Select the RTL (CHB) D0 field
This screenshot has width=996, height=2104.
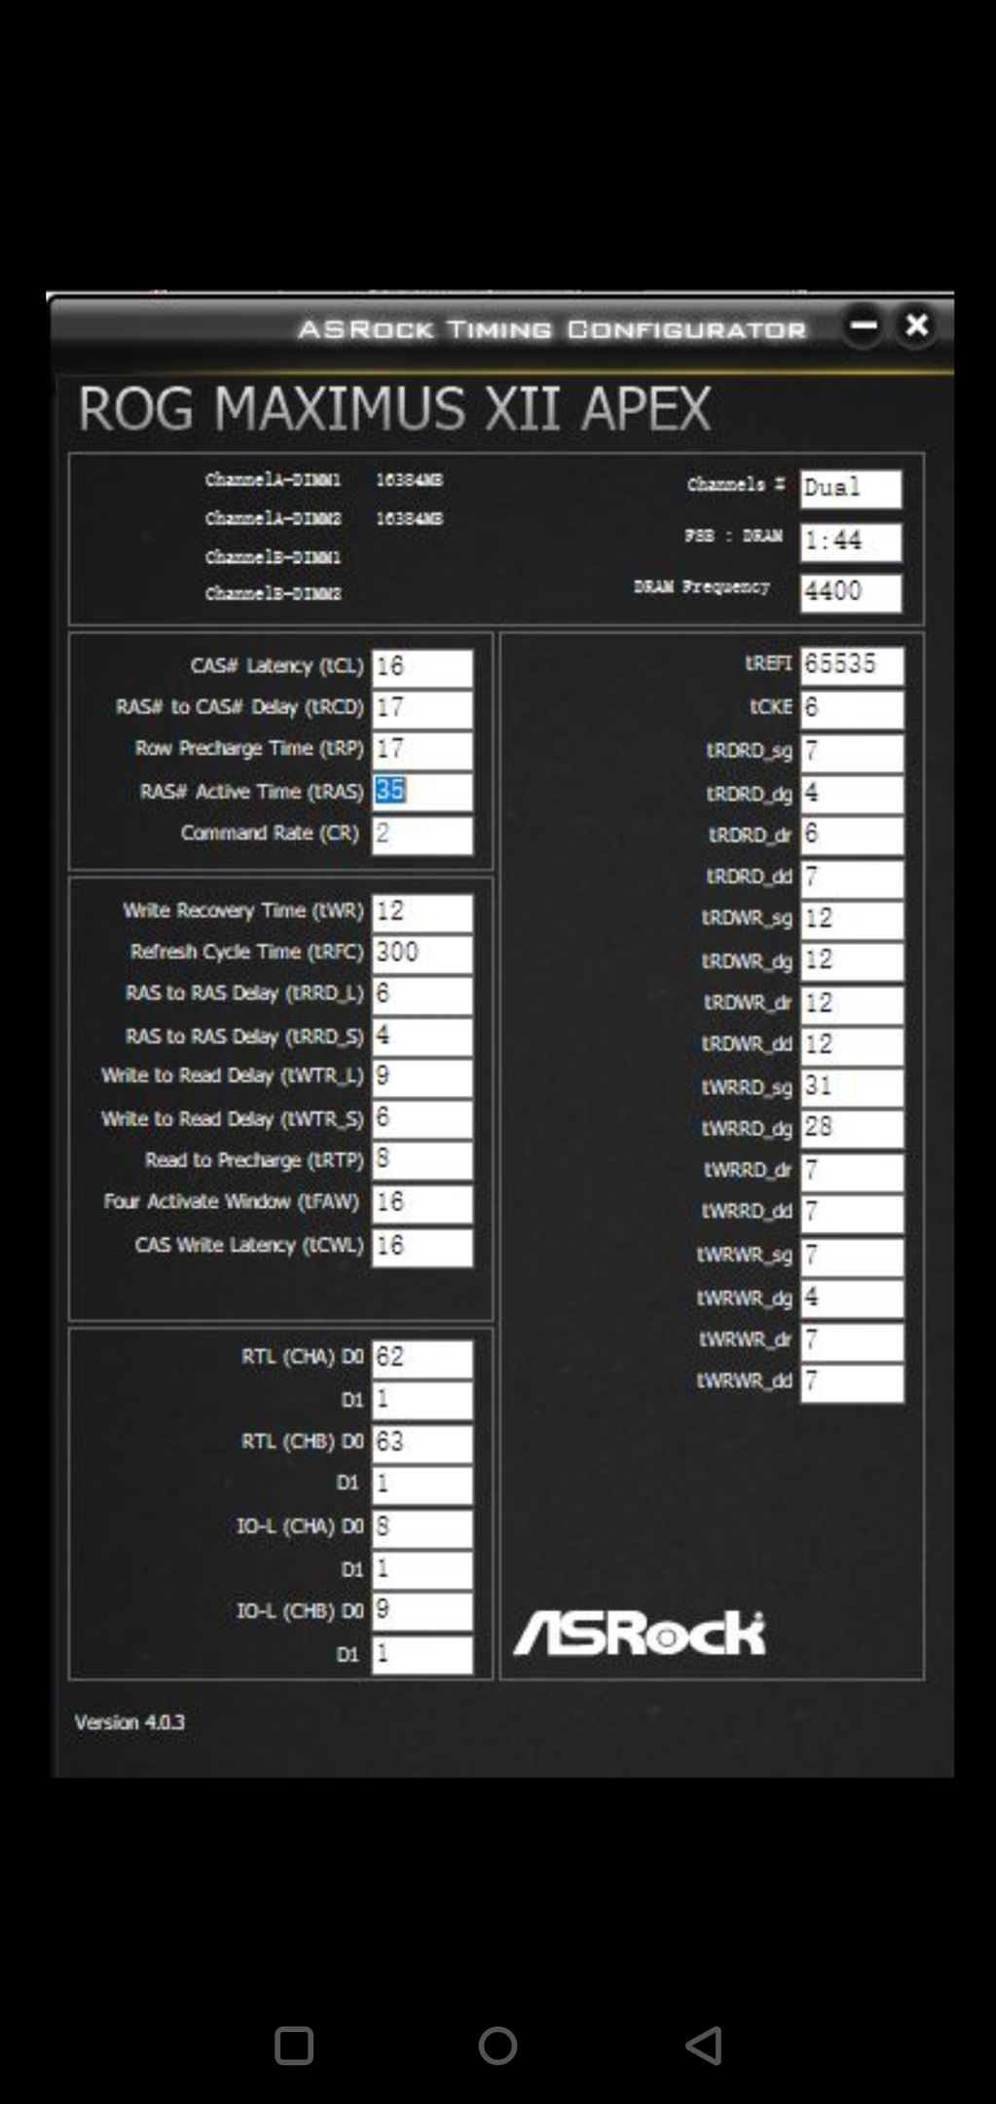tap(423, 1443)
